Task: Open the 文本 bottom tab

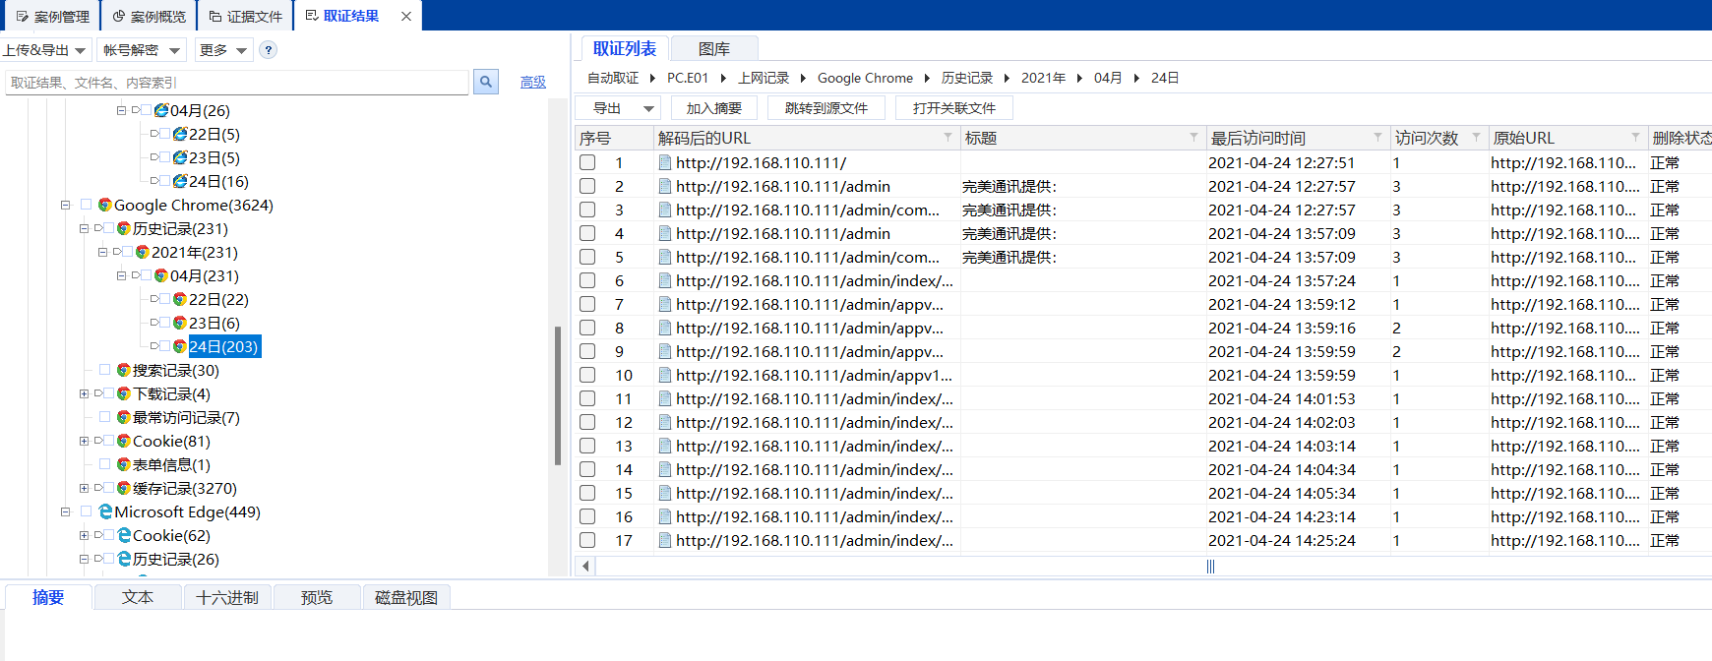Action: (x=138, y=597)
